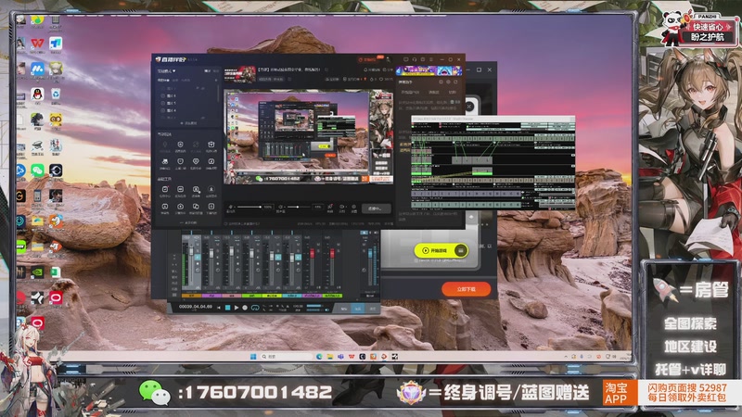
Task: Select the rightmost tab right of mixer transport
Action: [372, 309]
